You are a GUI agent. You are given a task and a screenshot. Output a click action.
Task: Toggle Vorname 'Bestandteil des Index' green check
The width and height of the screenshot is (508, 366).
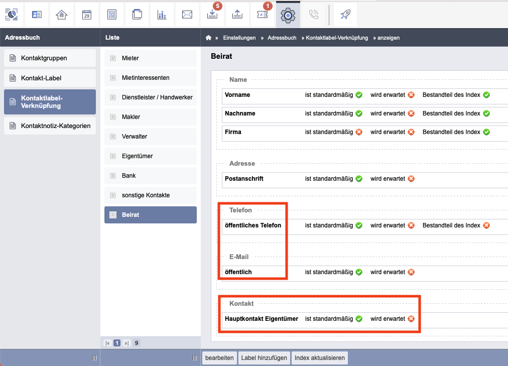486,95
